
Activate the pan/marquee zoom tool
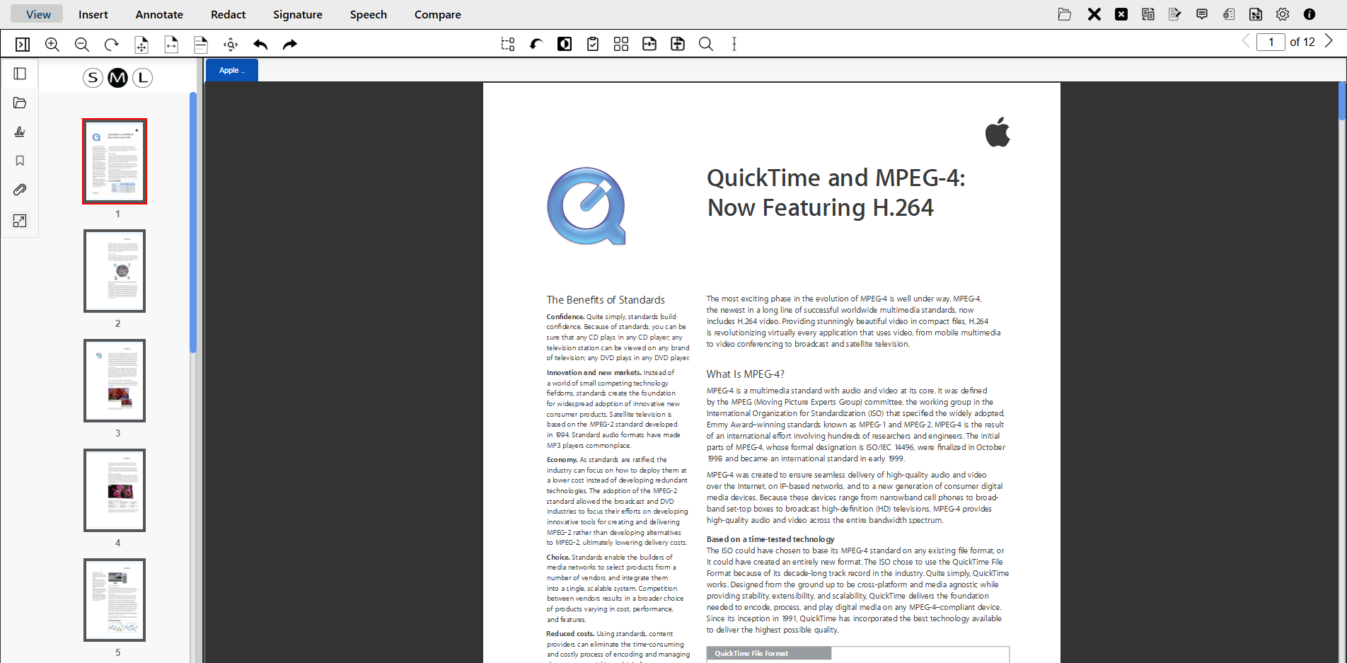[230, 44]
